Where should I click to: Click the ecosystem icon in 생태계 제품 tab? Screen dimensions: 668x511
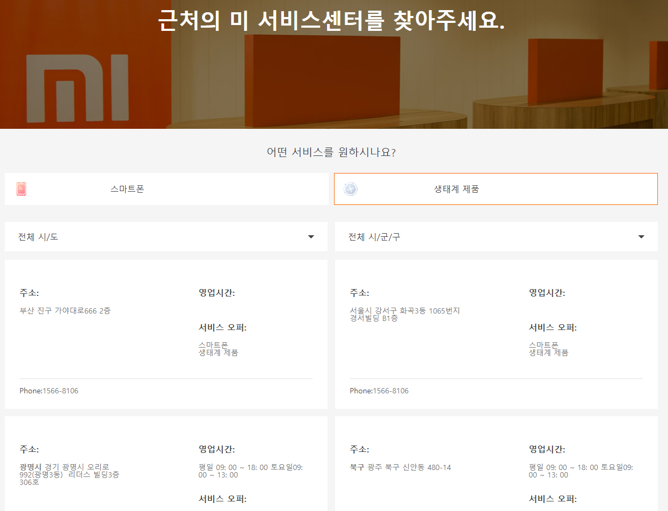351,189
